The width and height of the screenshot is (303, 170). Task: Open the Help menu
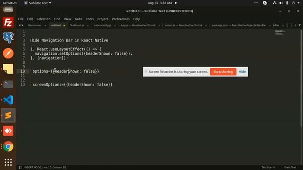pyautogui.click(x=136, y=19)
